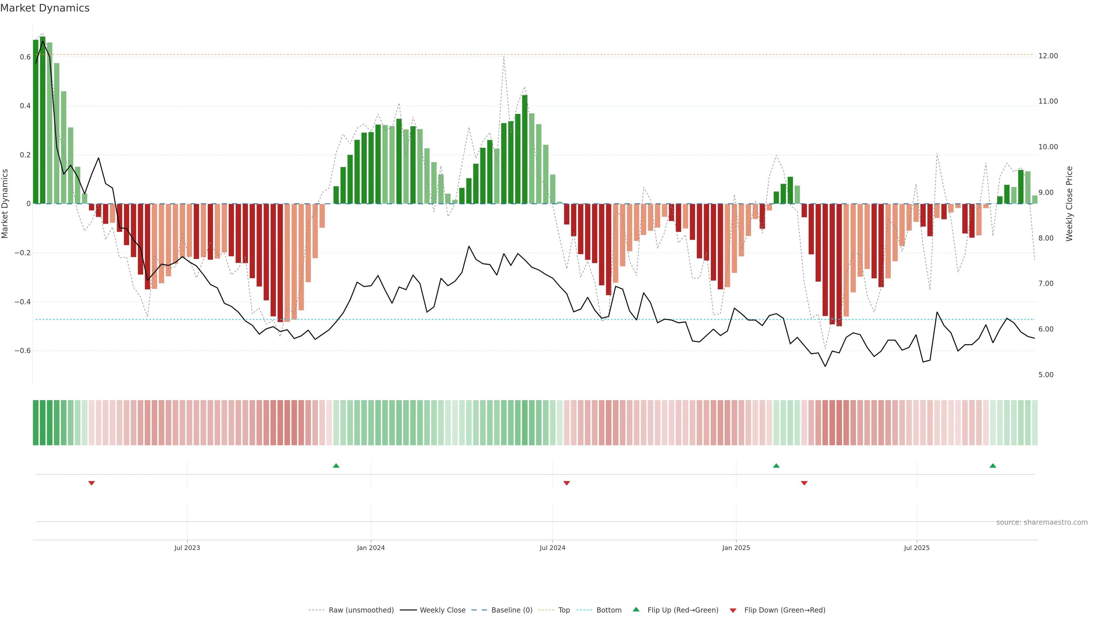
Task: Click the sharemaestro.com source text
Action: (x=1042, y=522)
